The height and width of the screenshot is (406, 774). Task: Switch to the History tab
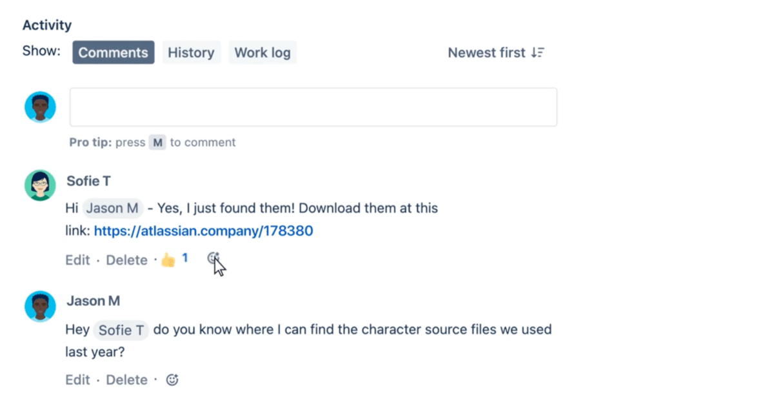[x=191, y=53]
